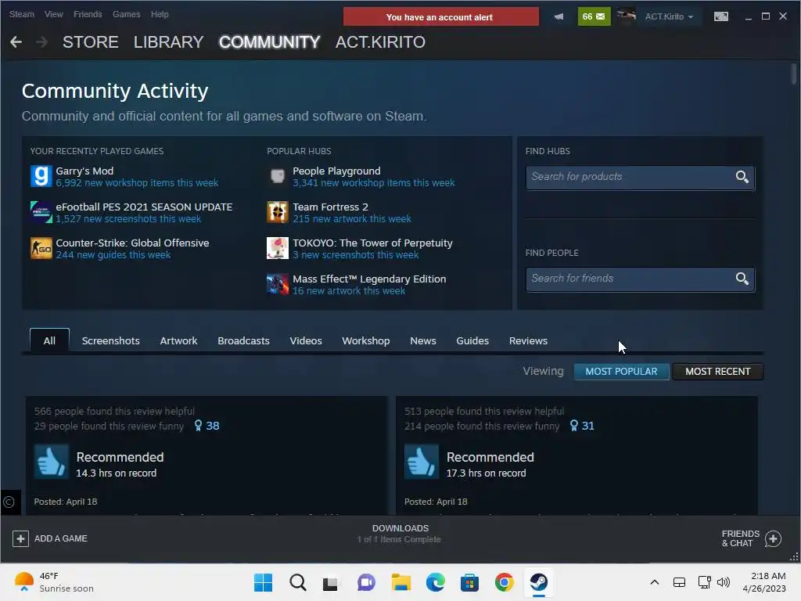Open the DOWNLOADS status
Viewport: 801px width, 601px height.
400,533
